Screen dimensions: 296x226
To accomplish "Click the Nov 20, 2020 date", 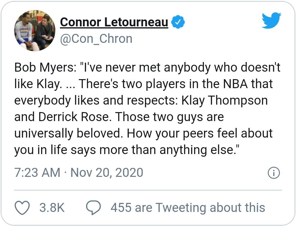I will pos(107,173).
